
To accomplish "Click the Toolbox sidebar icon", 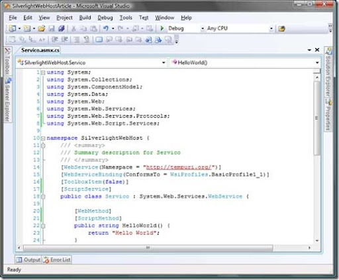I will 7,51.
